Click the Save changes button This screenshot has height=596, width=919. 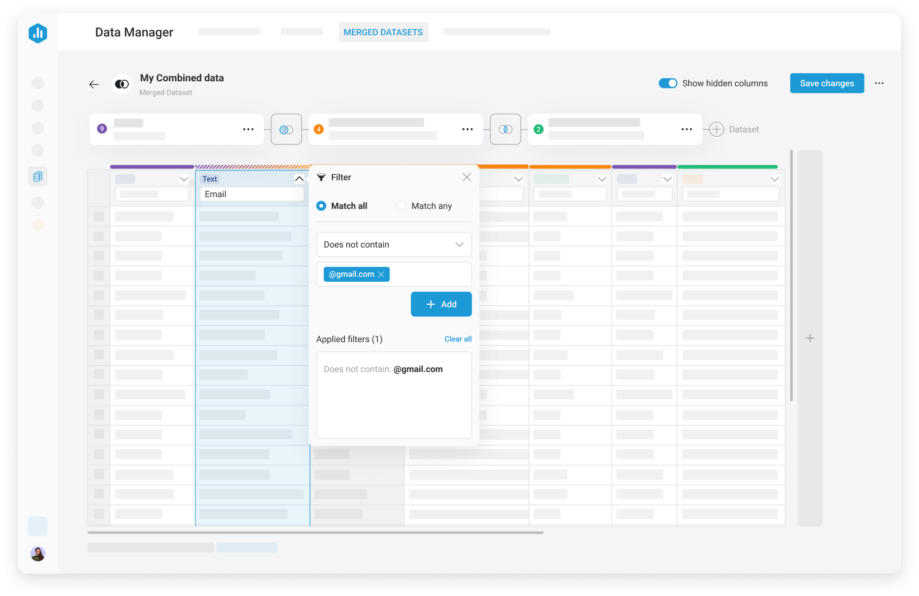827,83
